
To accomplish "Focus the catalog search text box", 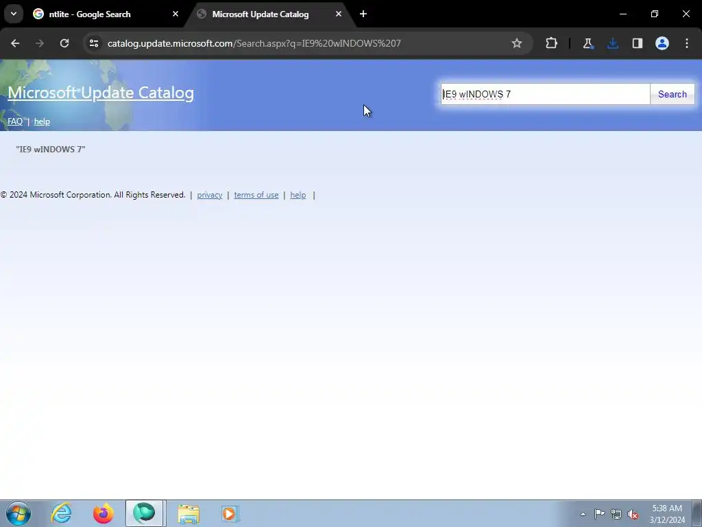I will point(545,94).
